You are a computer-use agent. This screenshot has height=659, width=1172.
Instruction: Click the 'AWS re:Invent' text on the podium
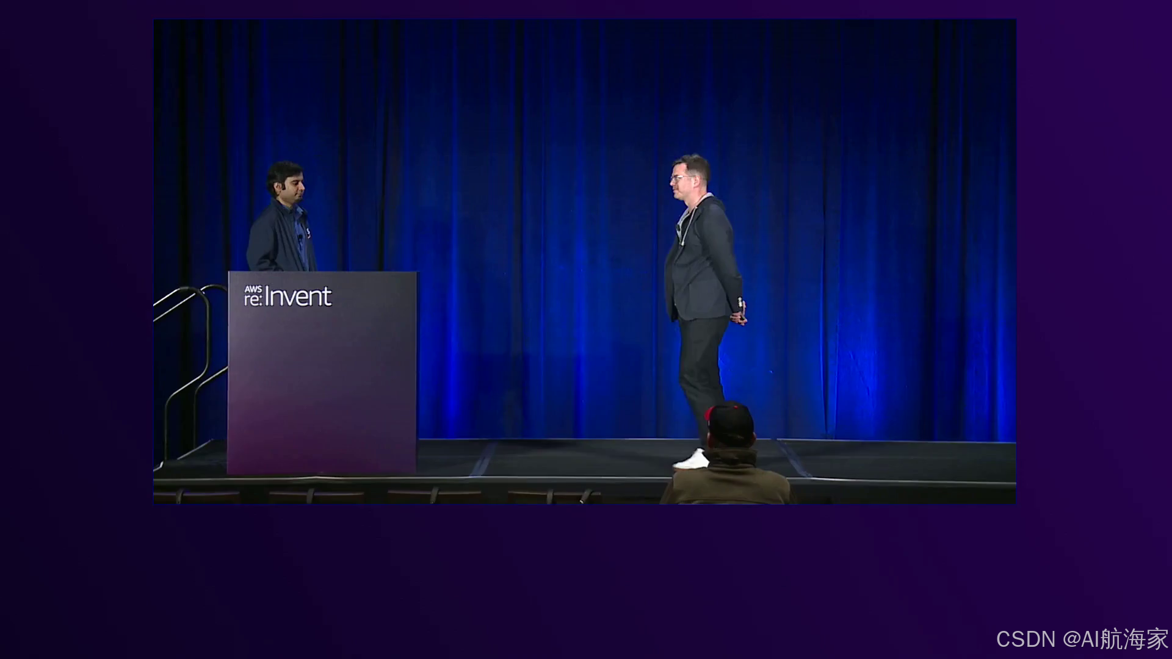pyautogui.click(x=288, y=296)
